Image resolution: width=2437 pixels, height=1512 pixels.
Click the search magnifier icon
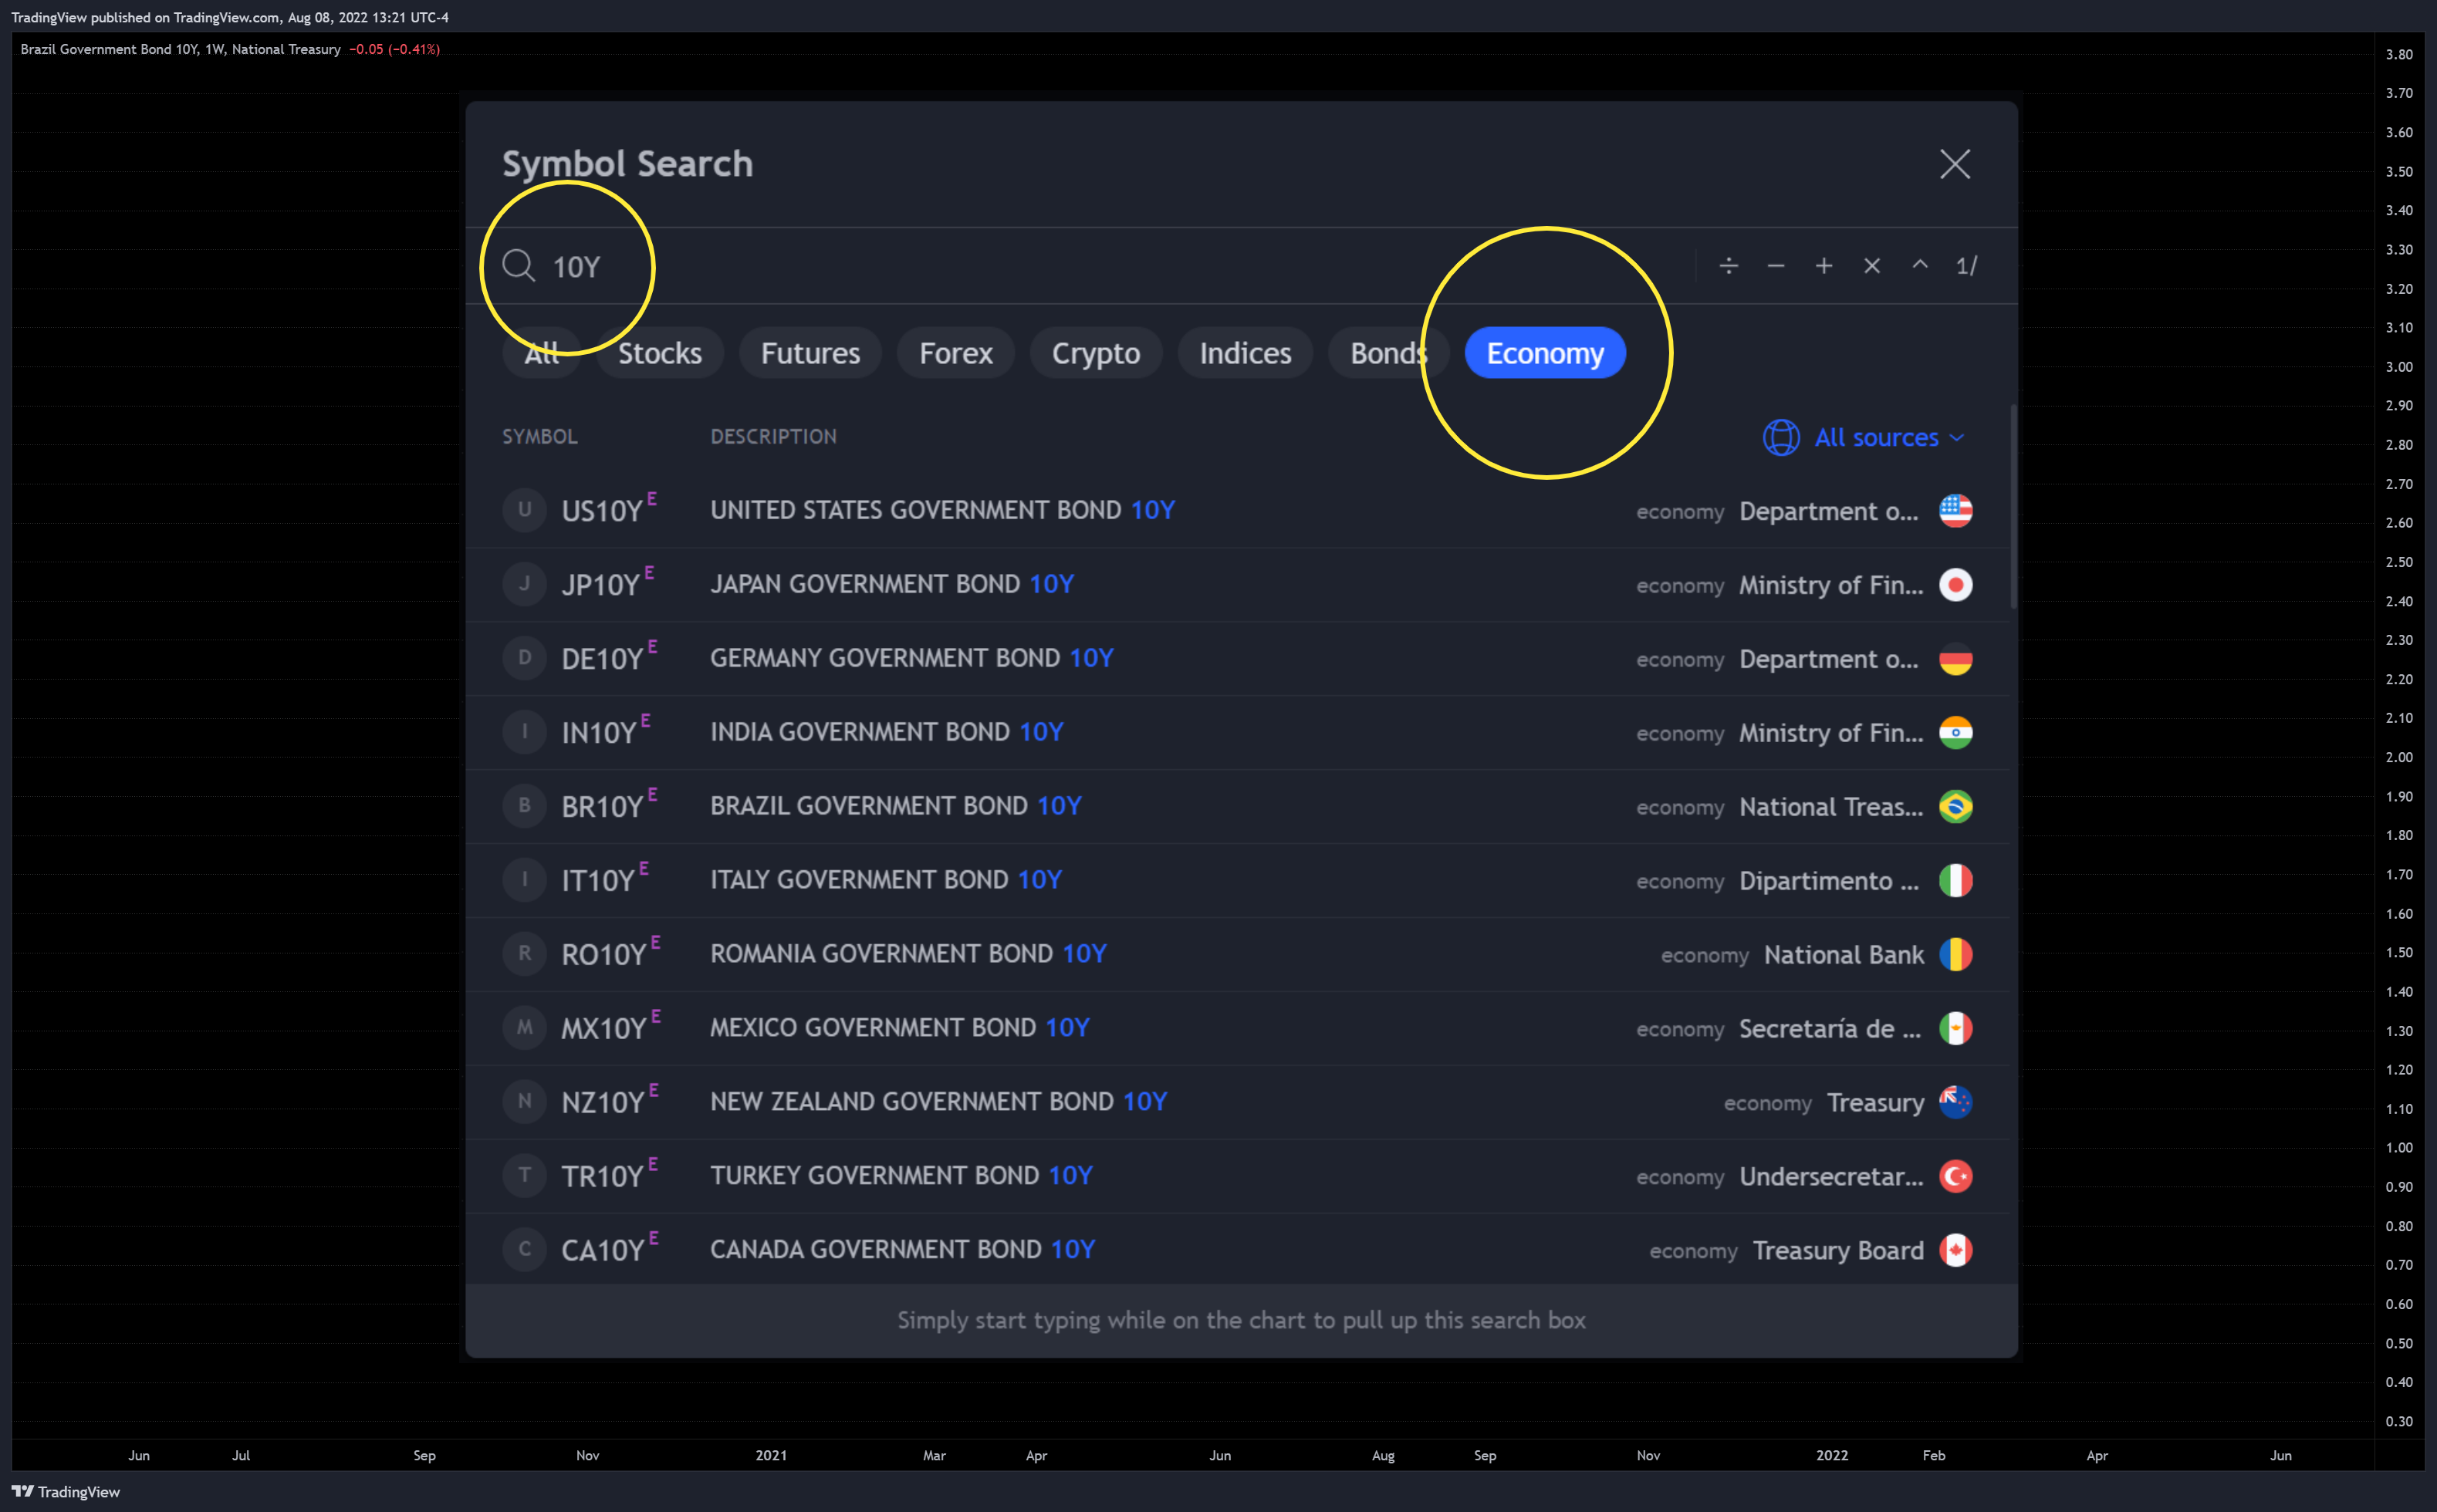(519, 266)
